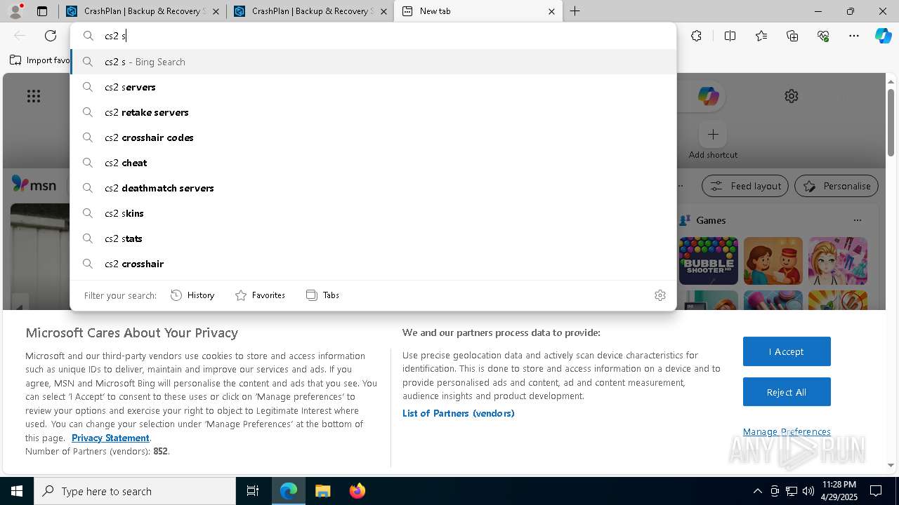Toggle the Split screen icon
899x505 pixels.
(730, 36)
